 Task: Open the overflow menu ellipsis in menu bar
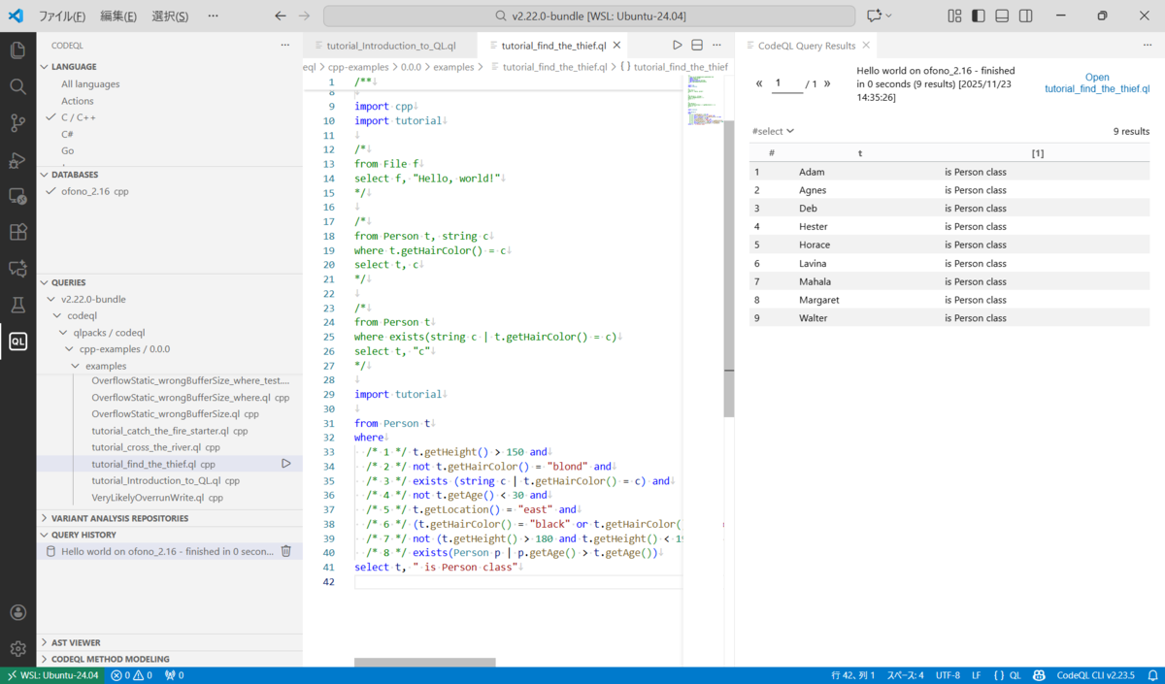tap(214, 16)
